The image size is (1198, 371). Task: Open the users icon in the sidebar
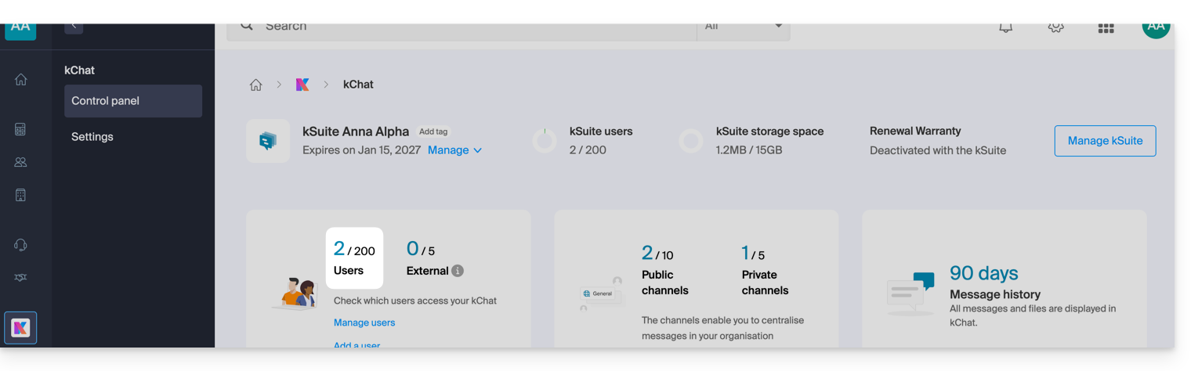point(20,162)
